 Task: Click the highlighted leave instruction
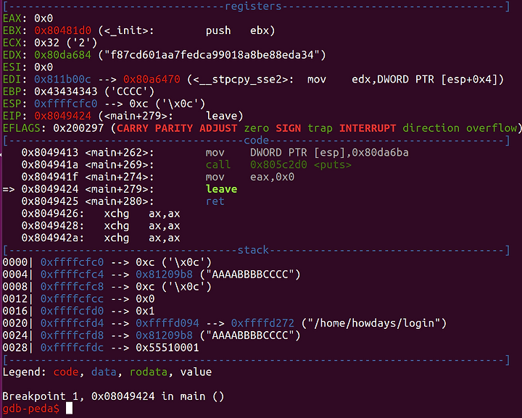(221, 189)
